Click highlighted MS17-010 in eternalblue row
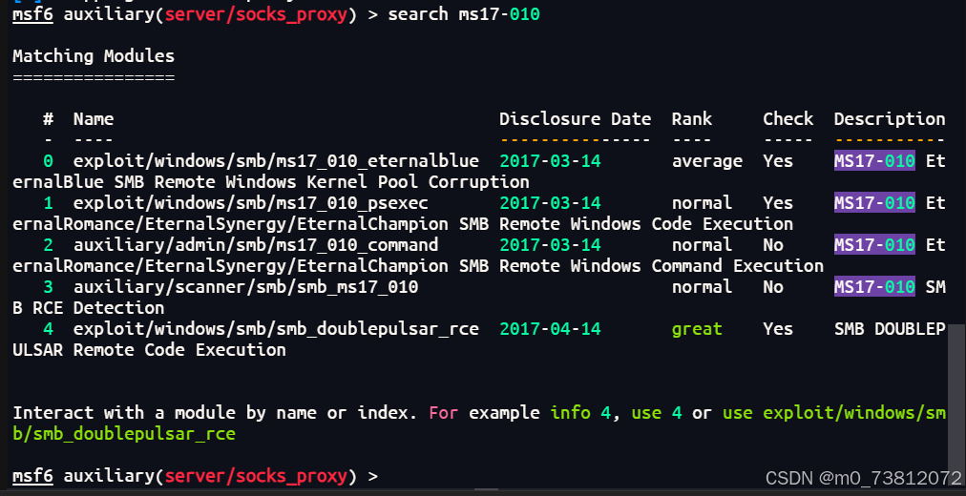This screenshot has height=496, width=966. coord(874,161)
